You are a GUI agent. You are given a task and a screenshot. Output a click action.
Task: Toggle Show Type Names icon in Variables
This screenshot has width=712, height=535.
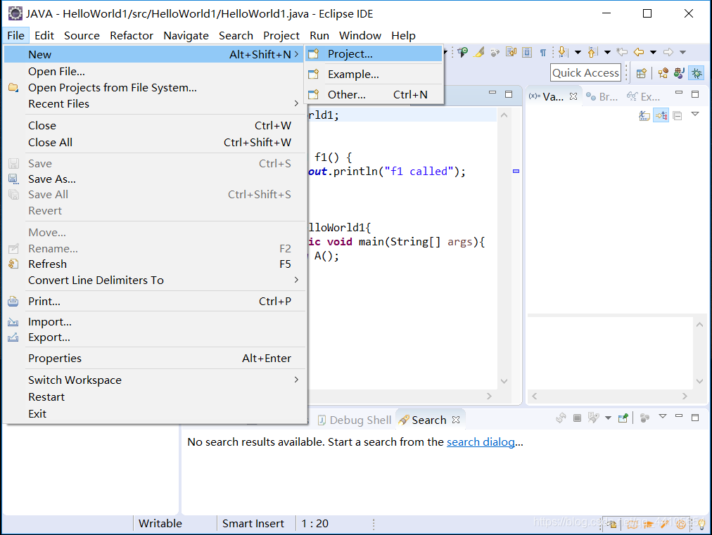tap(644, 116)
